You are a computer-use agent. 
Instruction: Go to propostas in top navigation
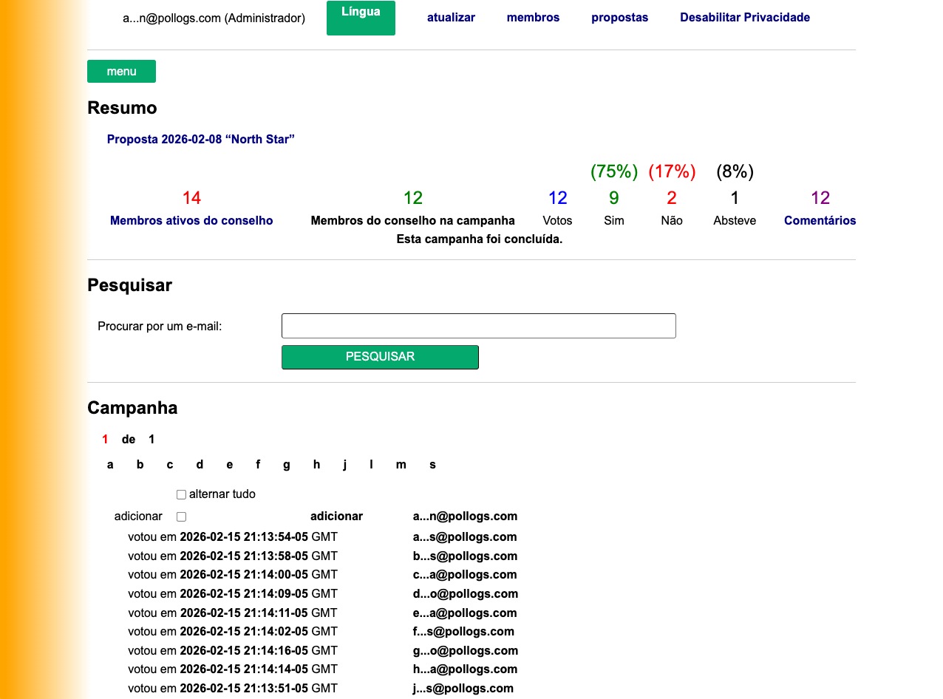coord(619,18)
